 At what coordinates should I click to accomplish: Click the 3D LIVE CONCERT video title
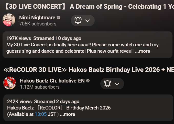[x=87, y=7]
